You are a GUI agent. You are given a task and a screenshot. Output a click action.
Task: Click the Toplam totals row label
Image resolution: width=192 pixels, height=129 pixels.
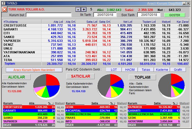coord(10,64)
